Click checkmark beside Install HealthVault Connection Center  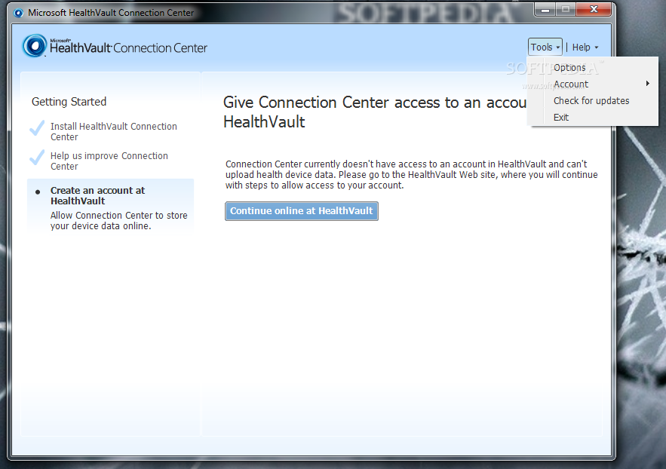pos(37,128)
